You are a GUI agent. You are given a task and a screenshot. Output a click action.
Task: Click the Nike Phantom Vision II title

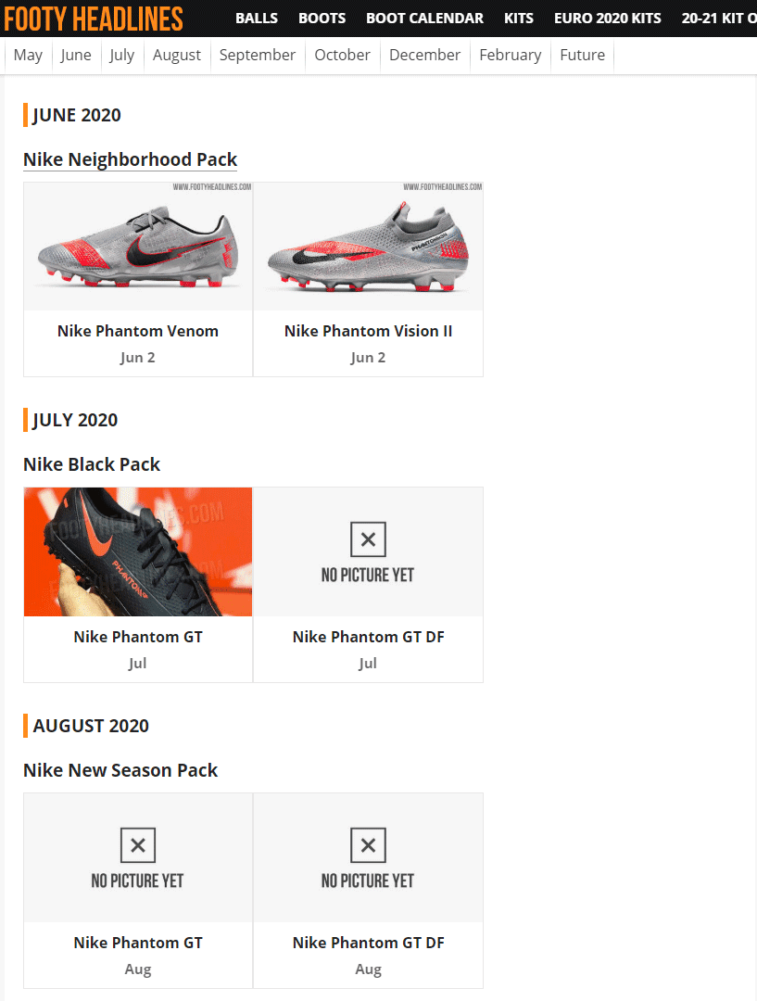[368, 331]
